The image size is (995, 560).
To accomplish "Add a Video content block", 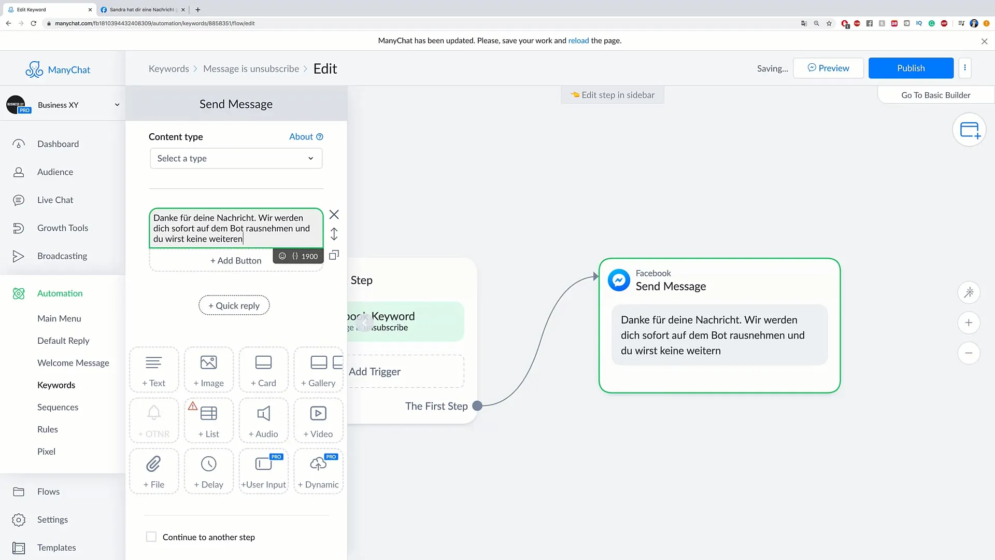I will [318, 421].
